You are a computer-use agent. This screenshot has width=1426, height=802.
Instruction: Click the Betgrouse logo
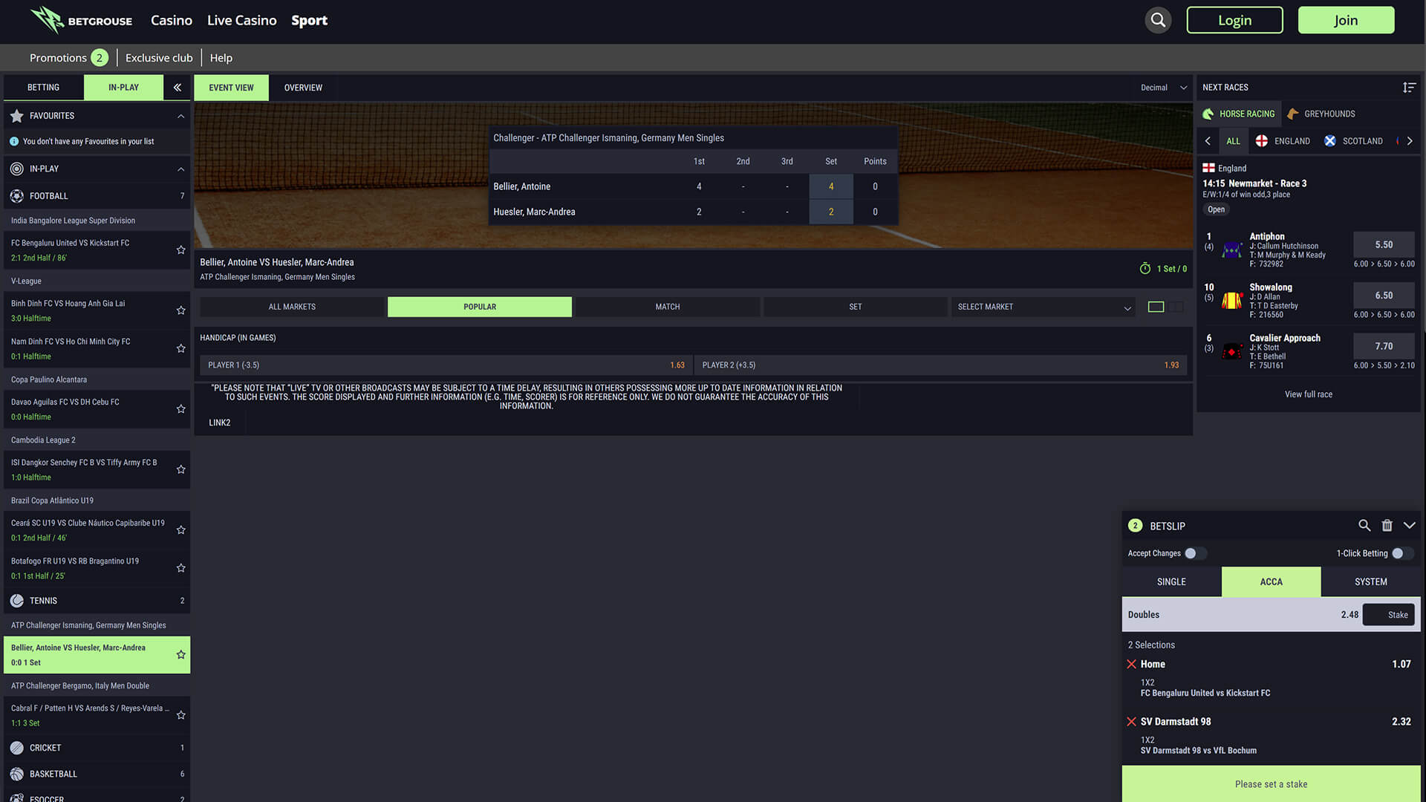pos(81,20)
